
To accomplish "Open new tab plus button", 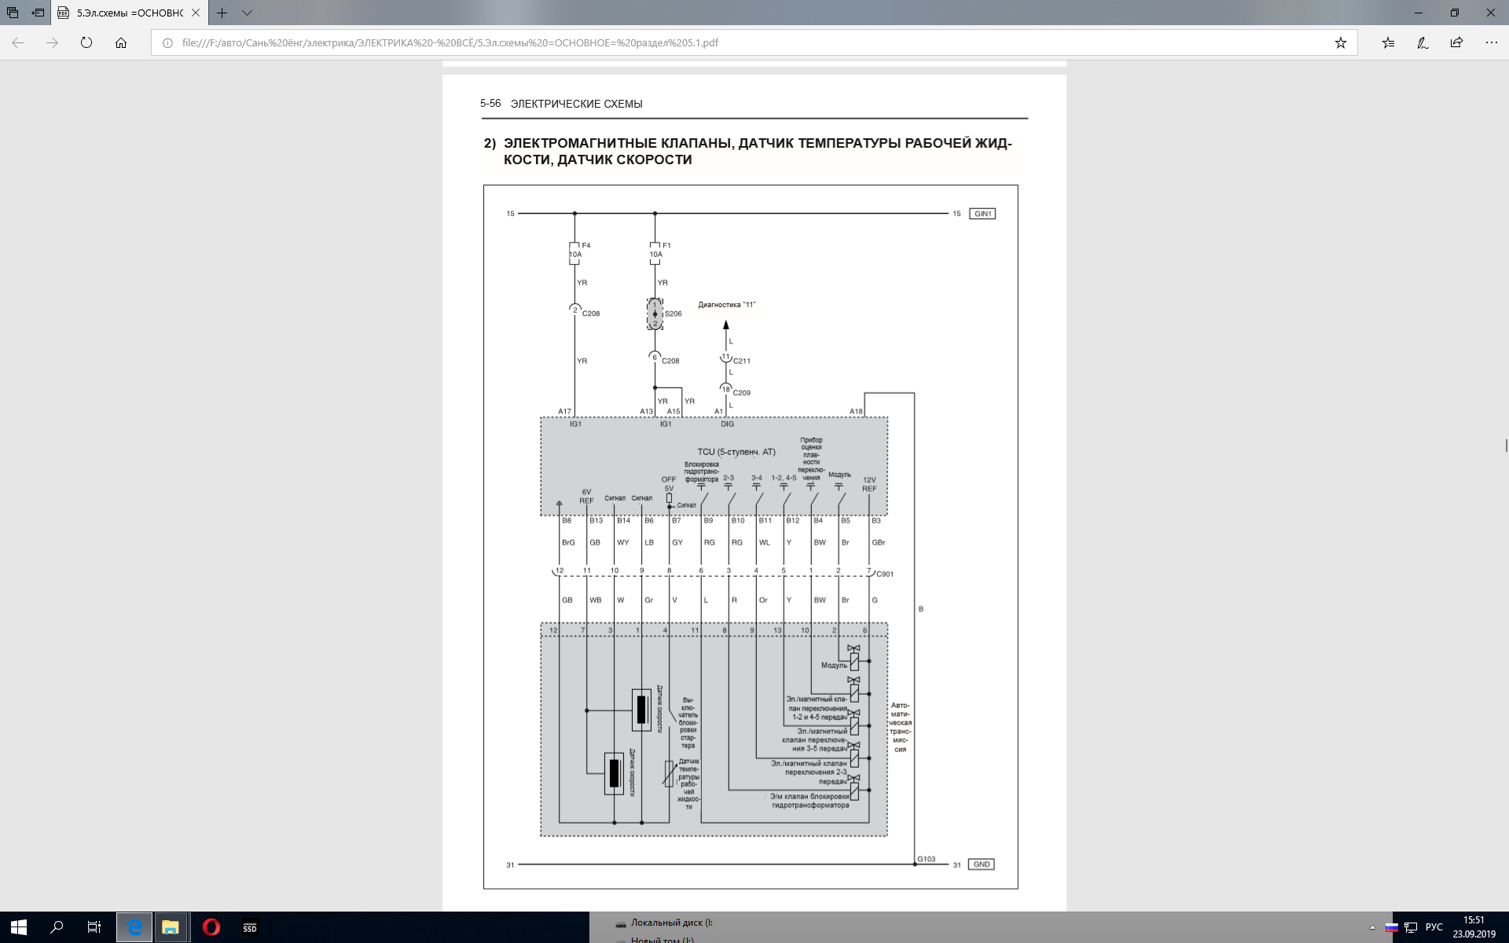I will pos(222,13).
